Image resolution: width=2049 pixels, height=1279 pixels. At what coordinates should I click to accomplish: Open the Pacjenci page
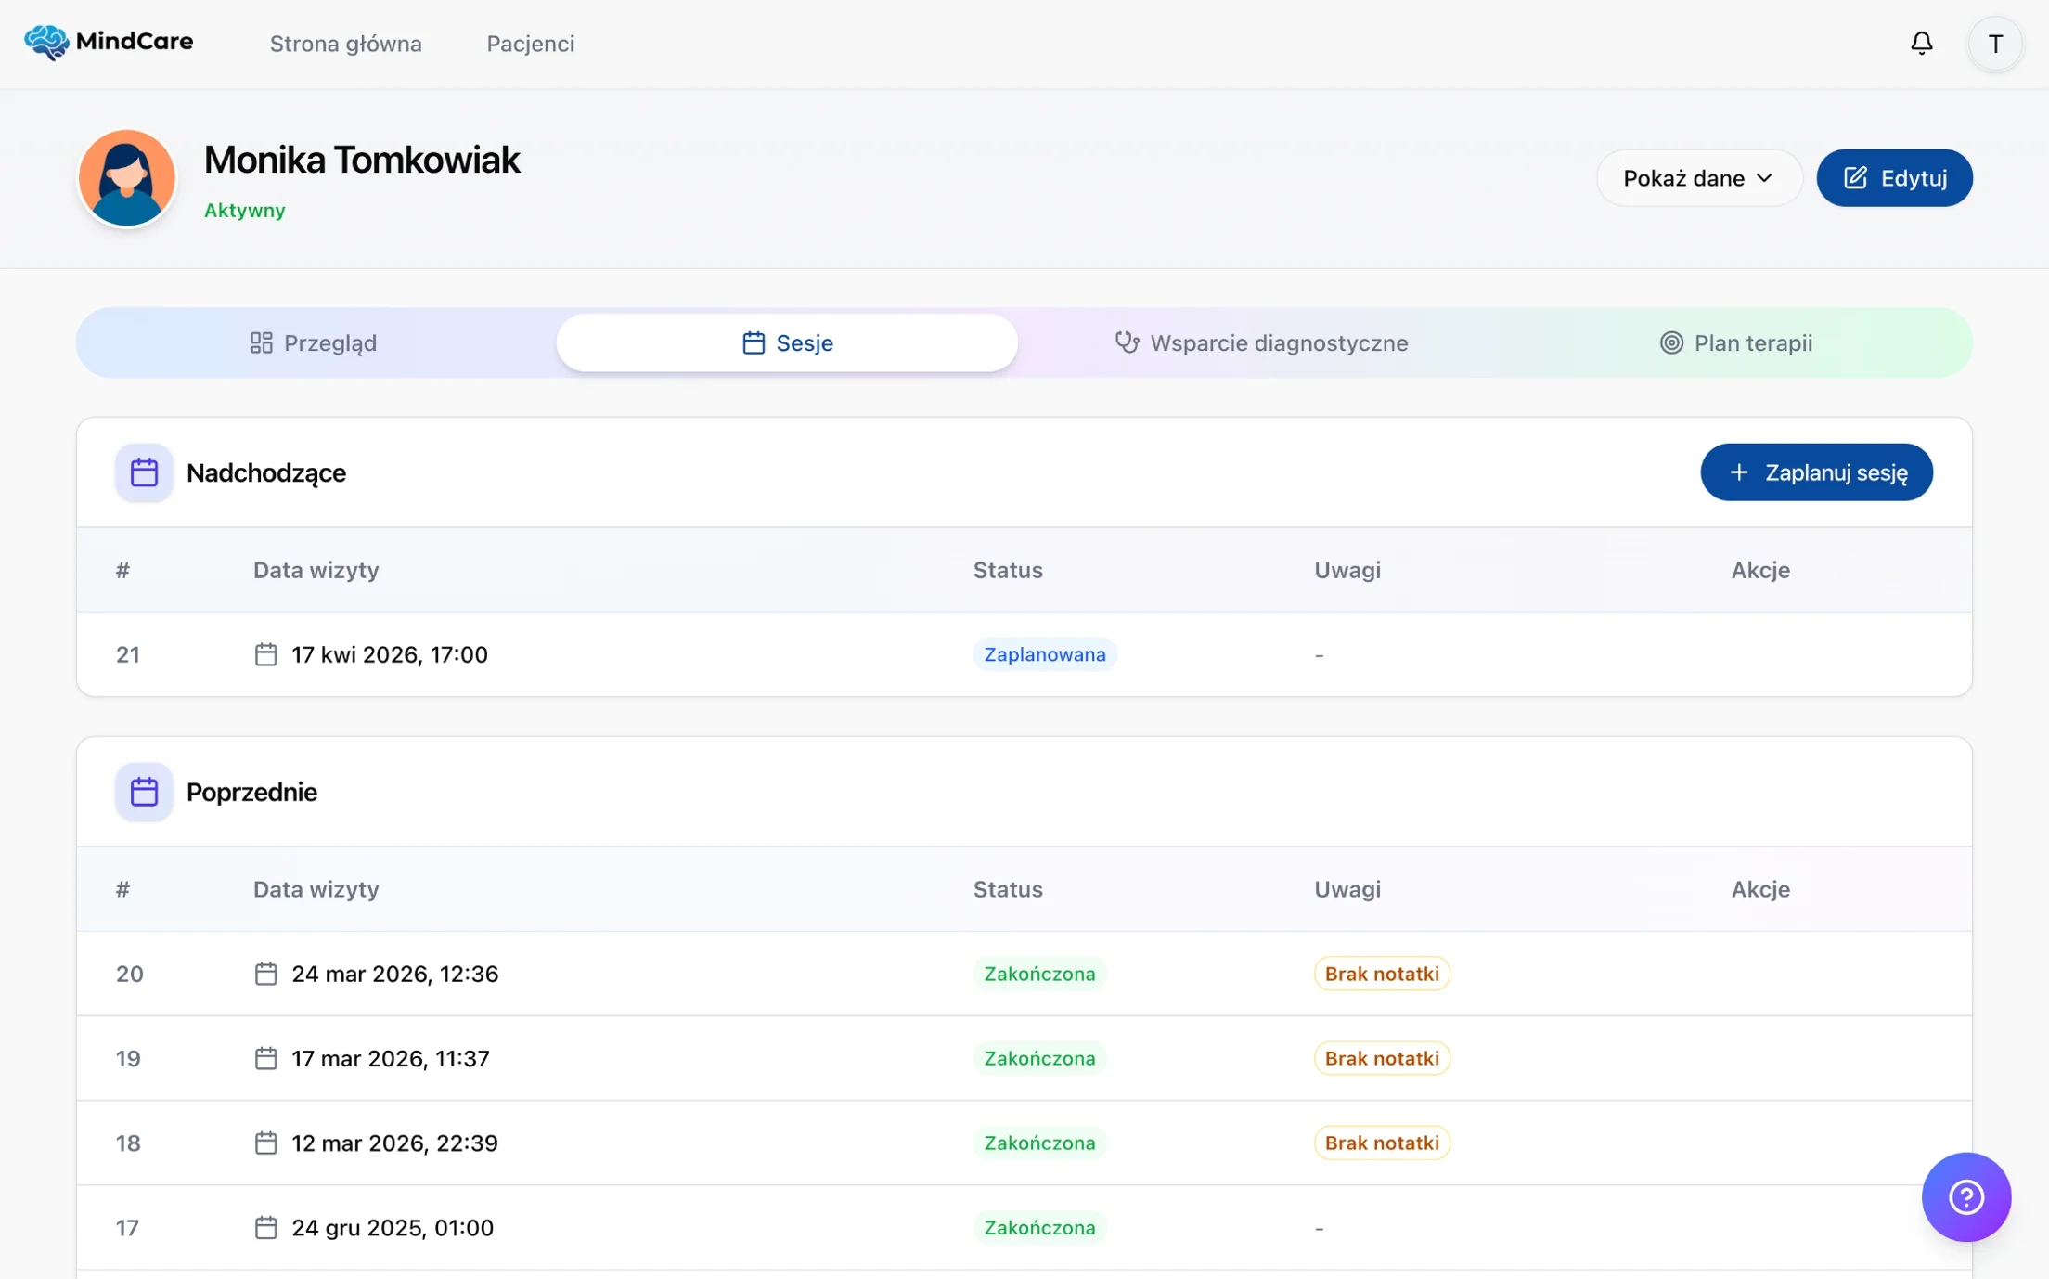(531, 44)
